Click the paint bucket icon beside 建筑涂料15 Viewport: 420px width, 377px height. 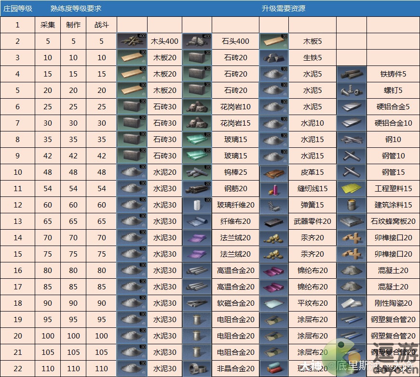(x=352, y=205)
